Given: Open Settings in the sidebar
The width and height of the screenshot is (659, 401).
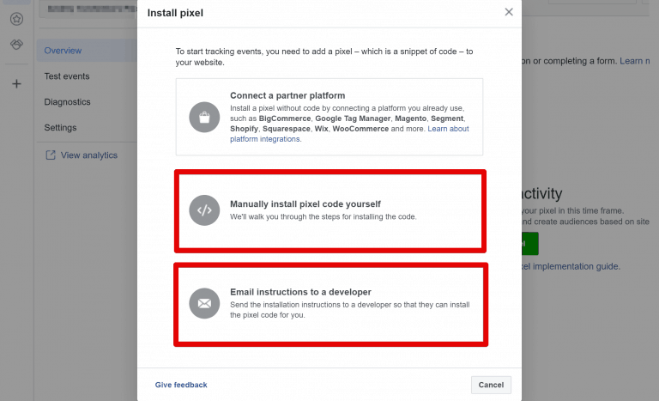Looking at the screenshot, I should (x=60, y=128).
